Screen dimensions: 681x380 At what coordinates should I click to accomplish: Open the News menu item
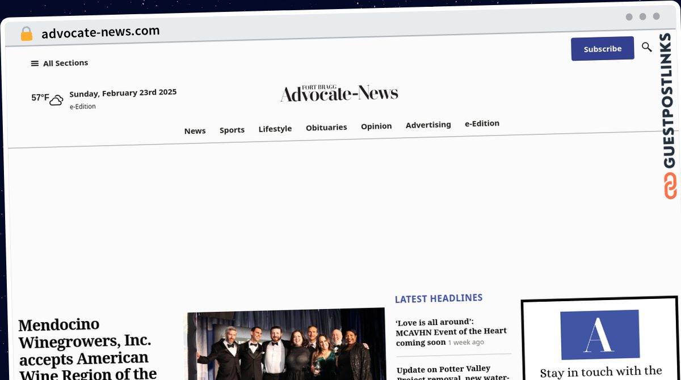click(195, 130)
